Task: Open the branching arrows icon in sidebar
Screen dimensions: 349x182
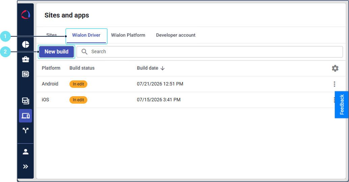Action: (x=26, y=130)
